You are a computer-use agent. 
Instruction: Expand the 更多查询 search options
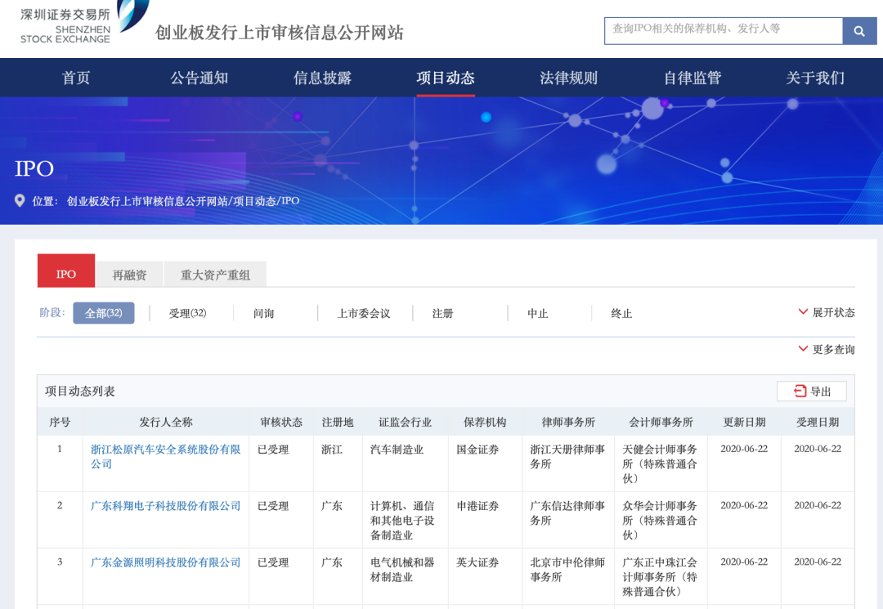(826, 349)
